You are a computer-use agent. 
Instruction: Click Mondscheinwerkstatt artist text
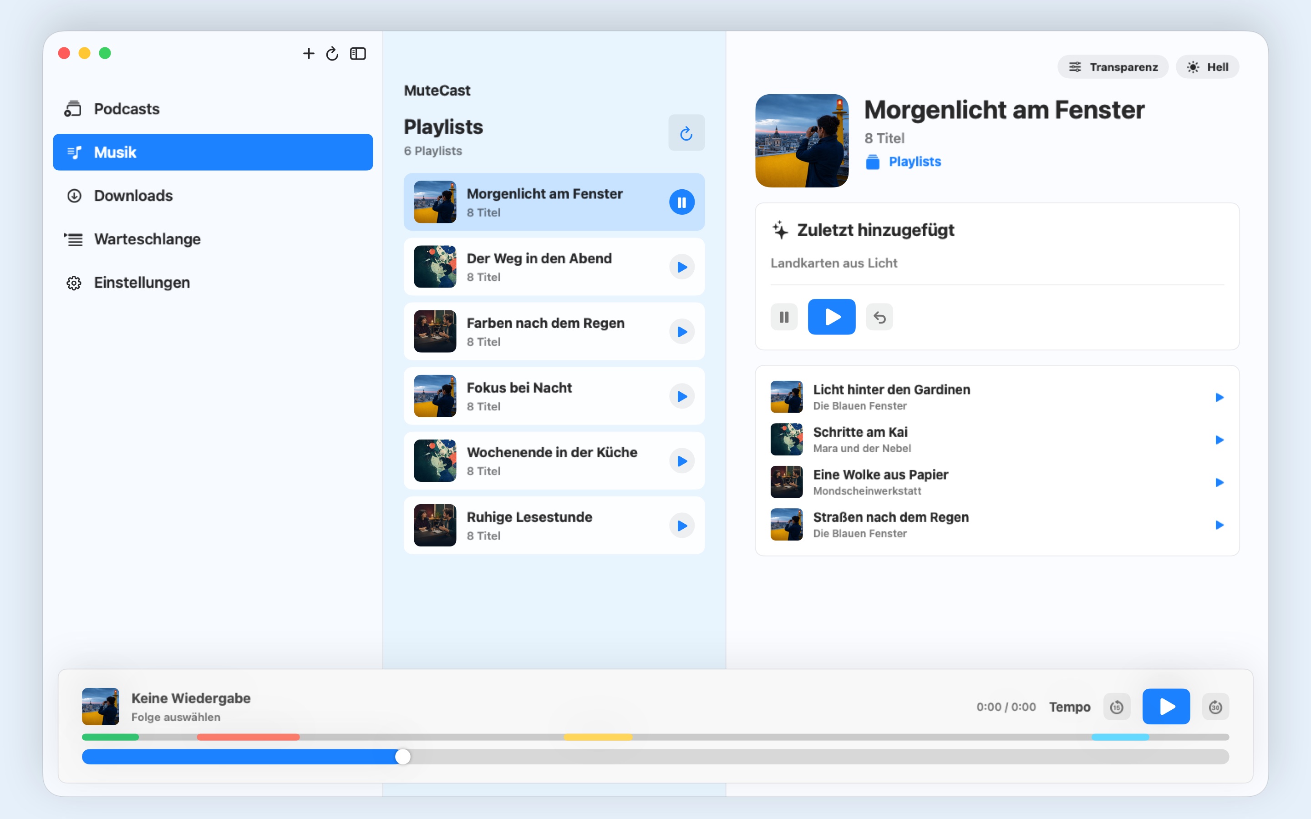[x=867, y=491]
